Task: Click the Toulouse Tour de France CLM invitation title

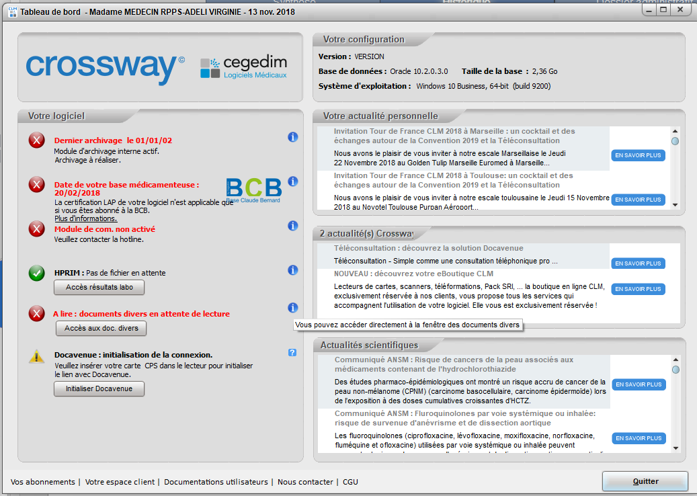Action: coord(454,180)
